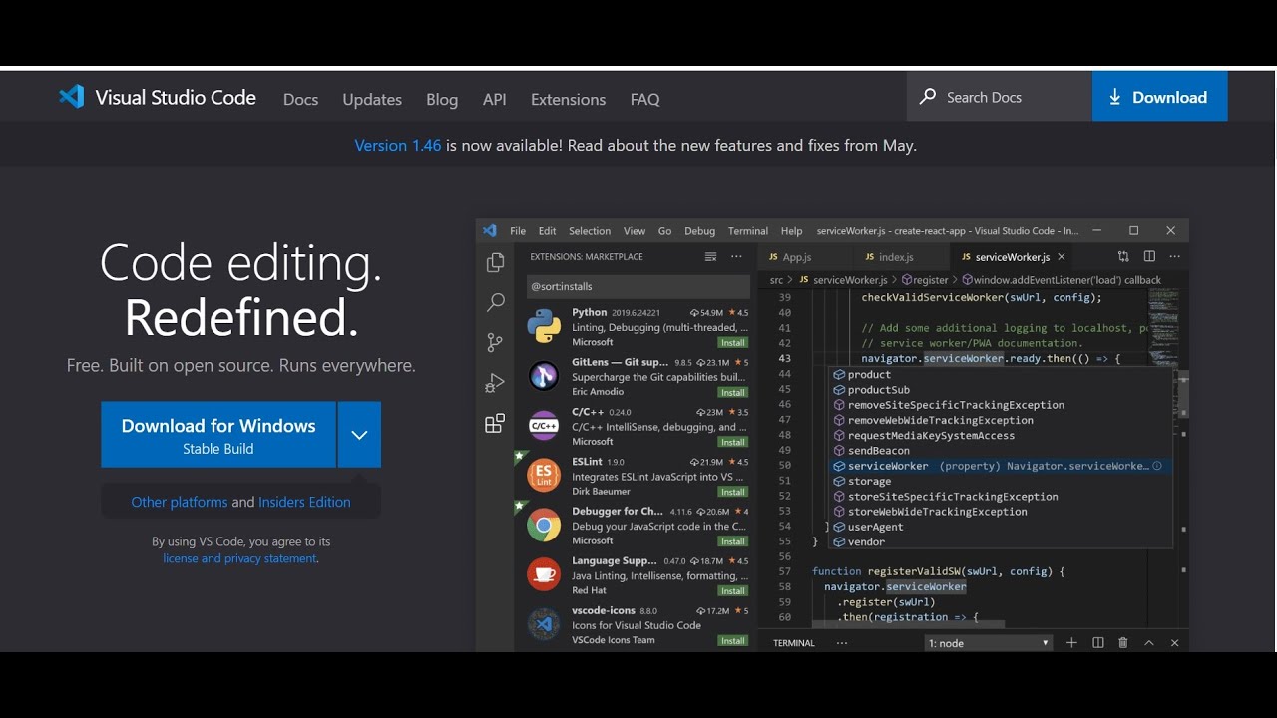This screenshot has height=718, width=1277.
Task: Click the Search Docs input field
Action: pos(1000,97)
